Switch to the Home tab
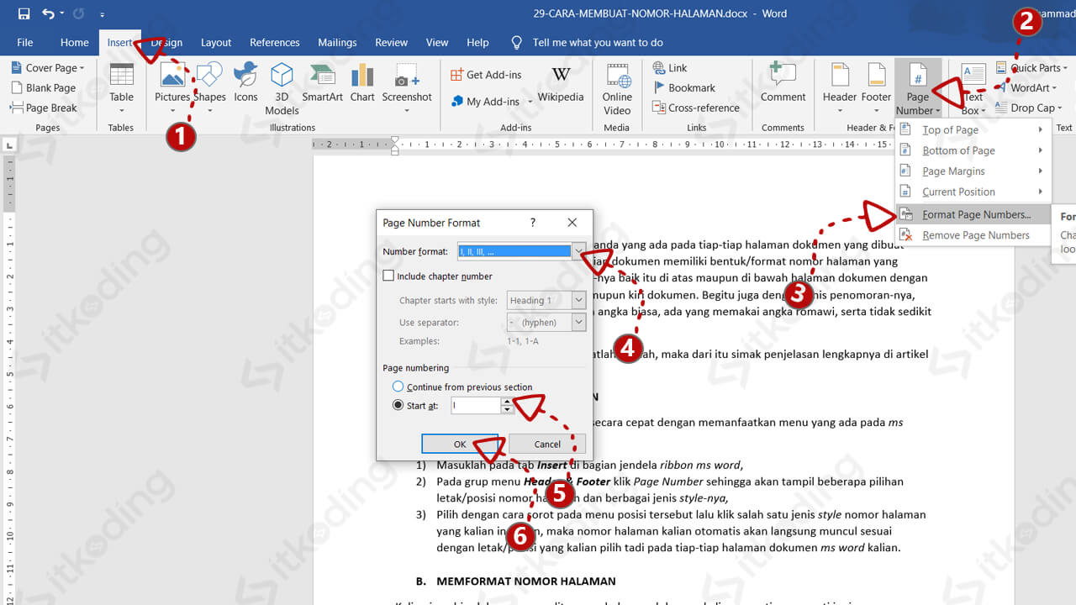 (x=75, y=42)
